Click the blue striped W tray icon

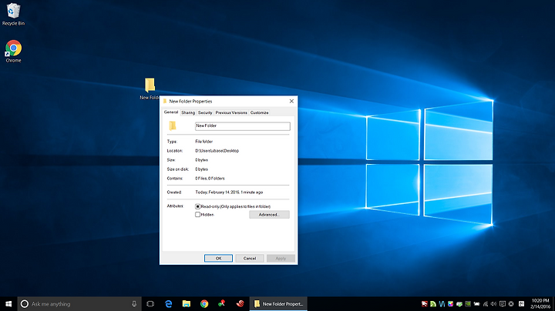click(x=442, y=304)
